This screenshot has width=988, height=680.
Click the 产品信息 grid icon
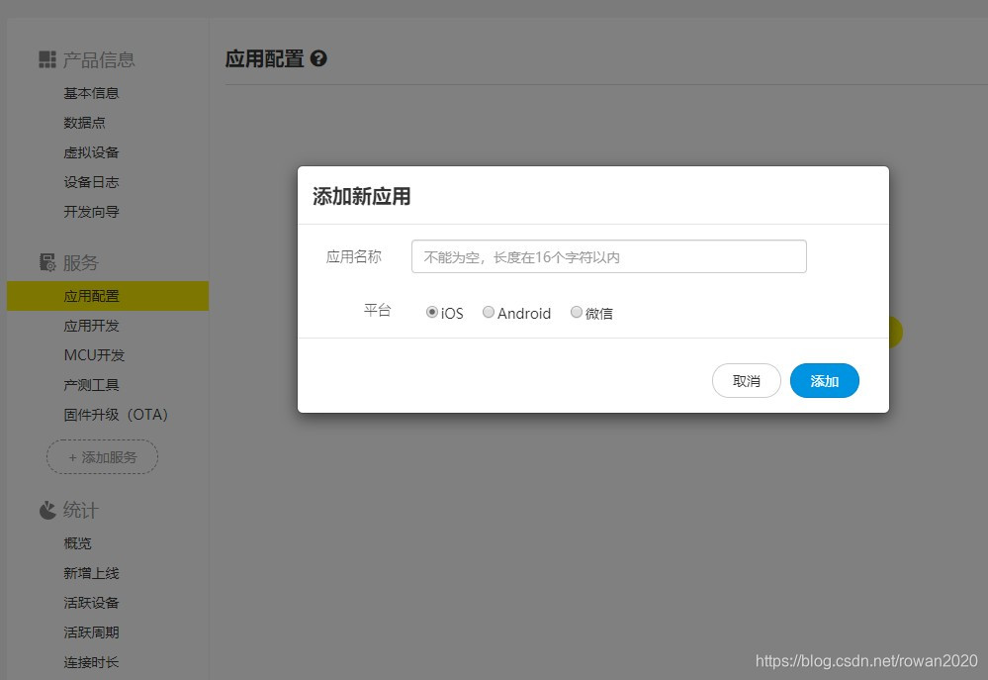pos(46,59)
